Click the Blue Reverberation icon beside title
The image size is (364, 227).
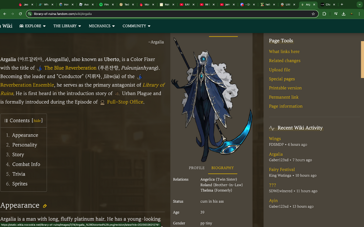[40, 68]
